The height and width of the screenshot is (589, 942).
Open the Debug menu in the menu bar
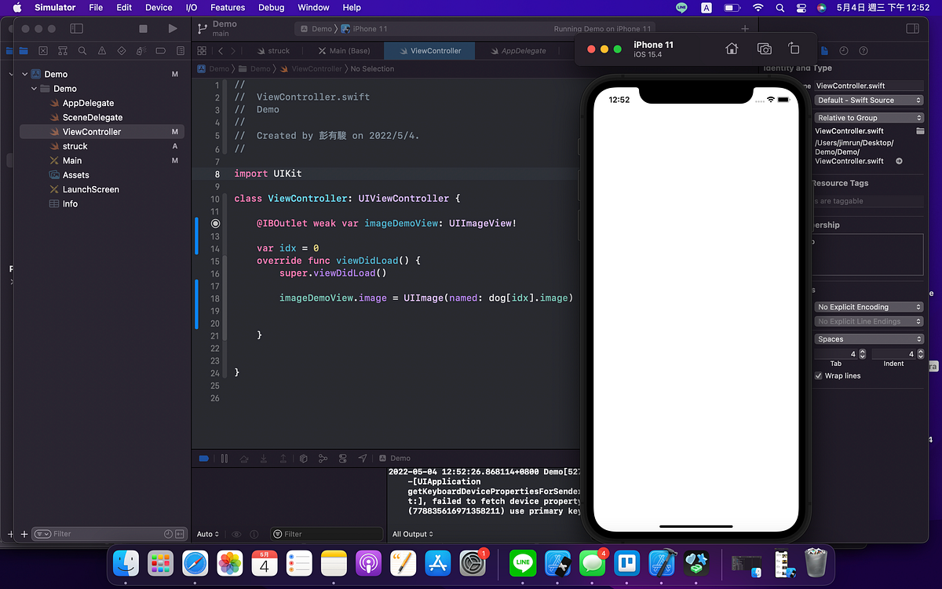[x=271, y=8]
